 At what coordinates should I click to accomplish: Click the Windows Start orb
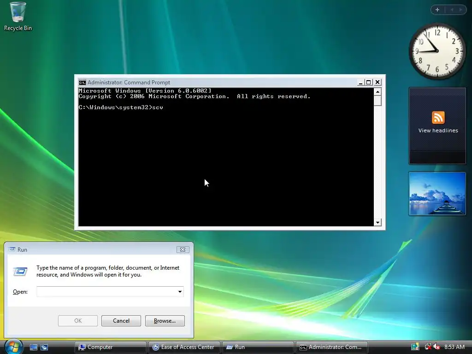13,347
